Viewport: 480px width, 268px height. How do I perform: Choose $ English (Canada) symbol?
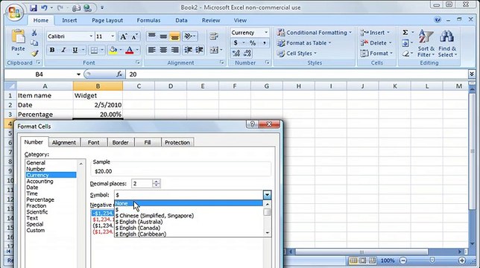[x=189, y=228]
